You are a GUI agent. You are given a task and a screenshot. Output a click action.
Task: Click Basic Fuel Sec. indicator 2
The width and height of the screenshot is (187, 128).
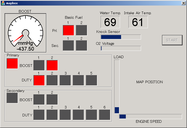(81, 46)
